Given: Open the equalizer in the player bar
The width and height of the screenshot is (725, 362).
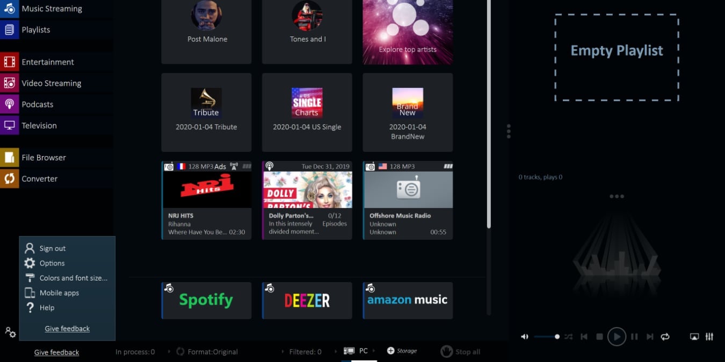Looking at the screenshot, I should pos(709,336).
